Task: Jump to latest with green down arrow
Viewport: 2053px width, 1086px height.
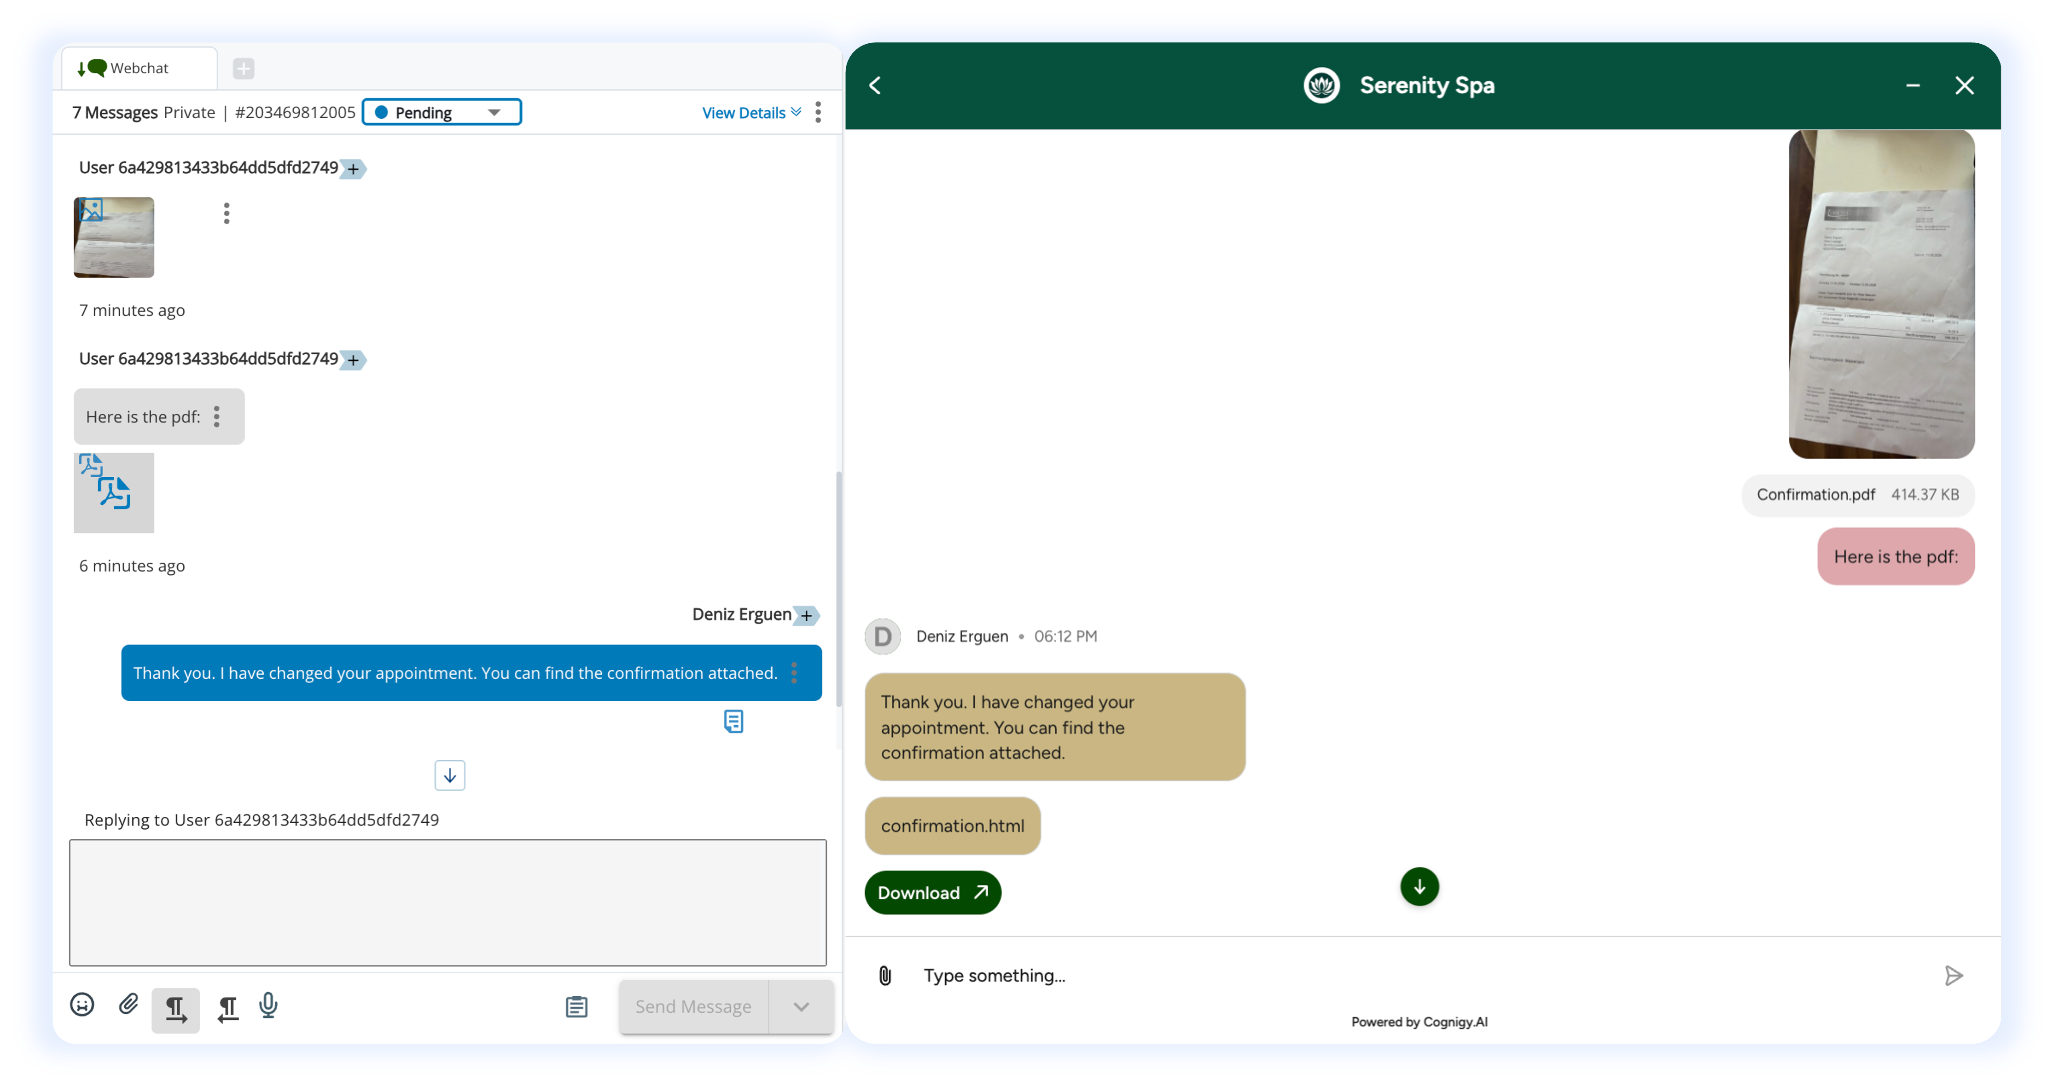Action: [x=1419, y=887]
